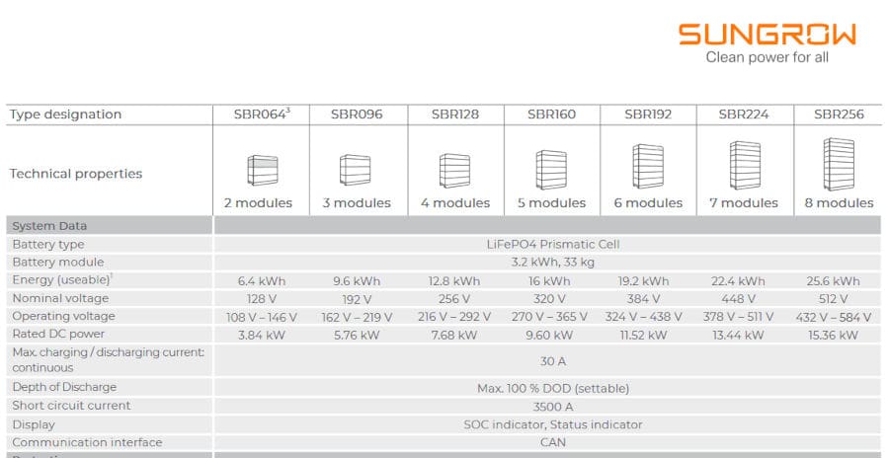Image resolution: width=889 pixels, height=458 pixels.
Task: Click the 270 V – 365 V cell
Action: click(549, 317)
